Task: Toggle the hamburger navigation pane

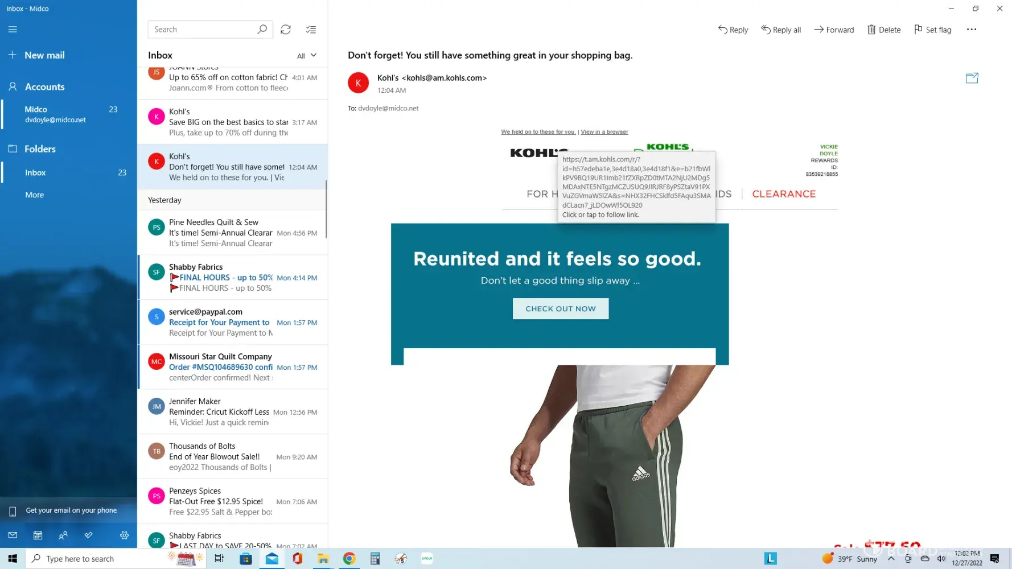Action: [x=13, y=30]
